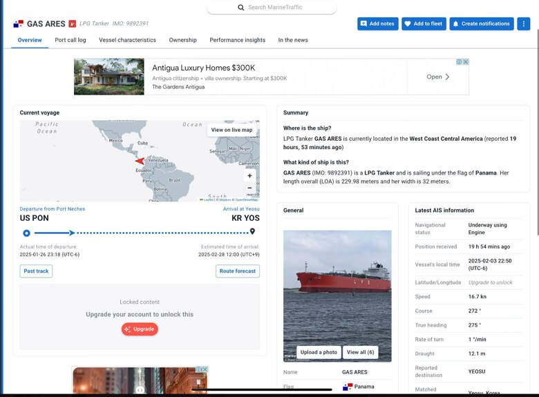Click the Leaflet attribution link on map
539x397 pixels.
[x=208, y=200]
